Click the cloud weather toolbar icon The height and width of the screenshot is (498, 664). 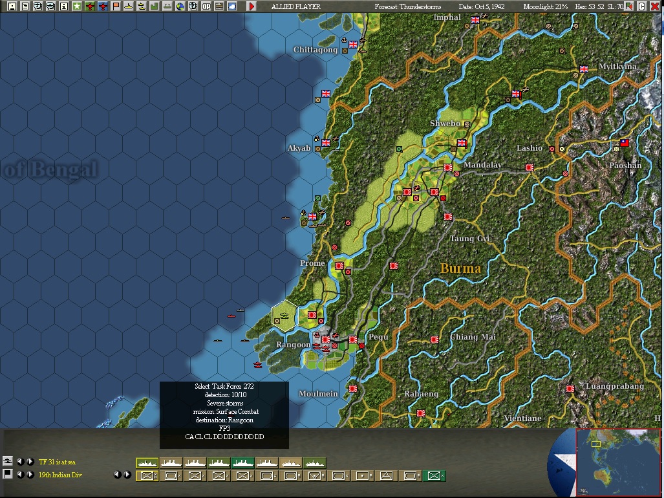(x=232, y=6)
